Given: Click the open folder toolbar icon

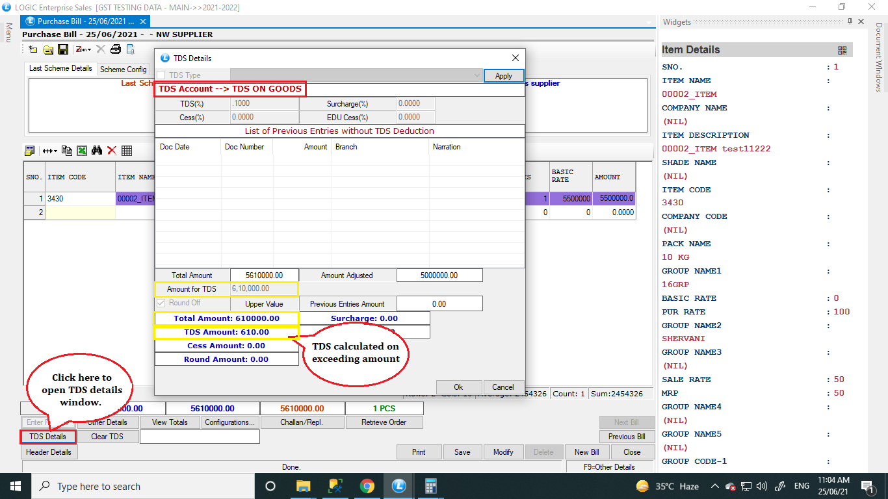Looking at the screenshot, I should click(48, 49).
